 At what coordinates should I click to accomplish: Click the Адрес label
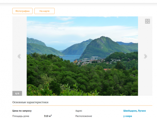(79, 111)
